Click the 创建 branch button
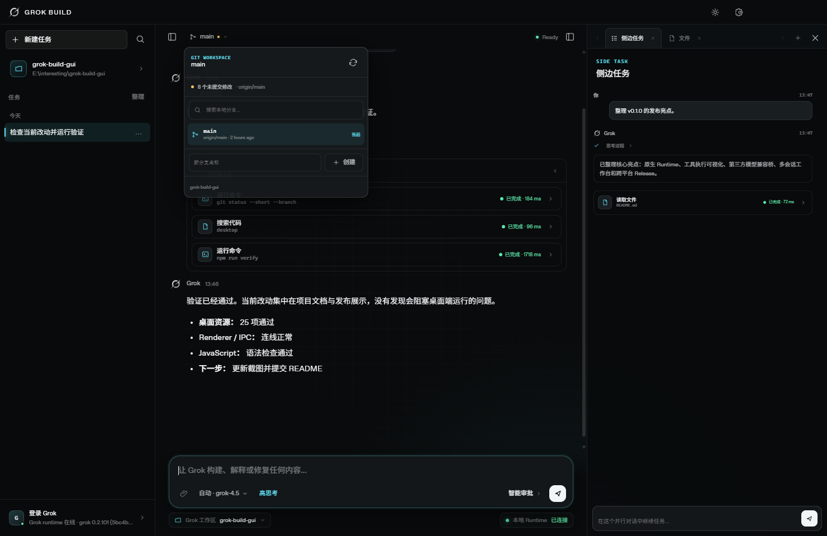 (344, 162)
